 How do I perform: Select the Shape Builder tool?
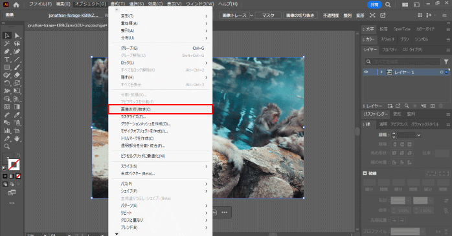click(x=7, y=99)
